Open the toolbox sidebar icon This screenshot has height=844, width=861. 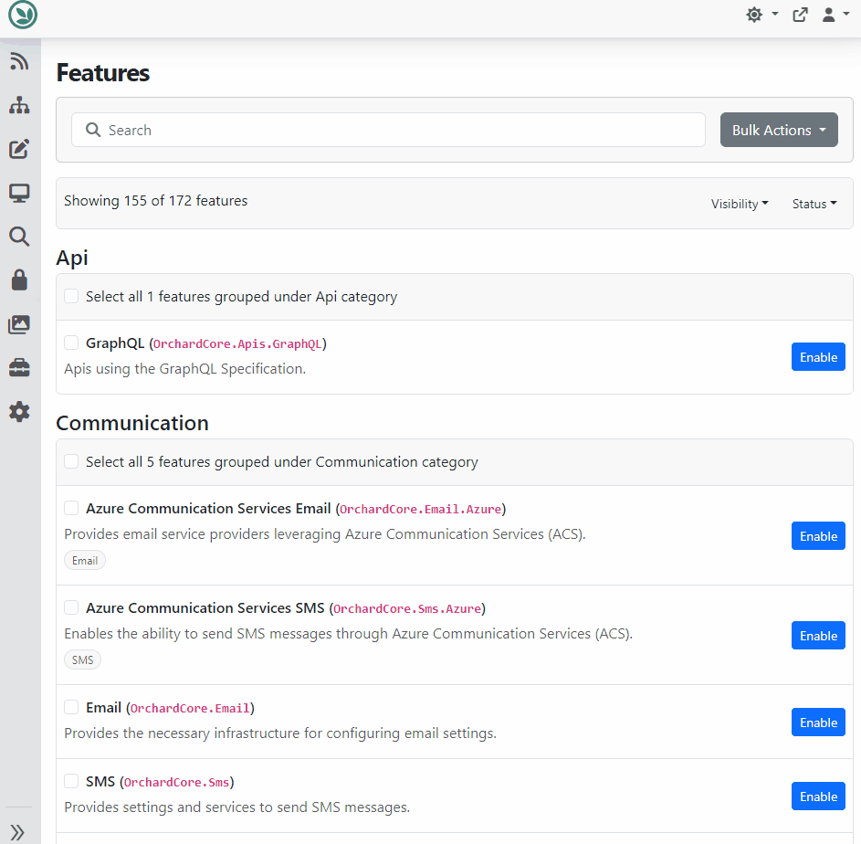(19, 367)
